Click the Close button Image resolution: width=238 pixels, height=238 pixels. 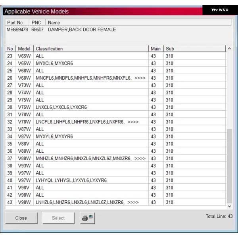21,218
